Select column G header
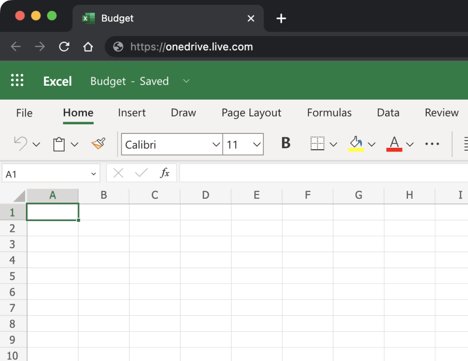 click(x=358, y=195)
